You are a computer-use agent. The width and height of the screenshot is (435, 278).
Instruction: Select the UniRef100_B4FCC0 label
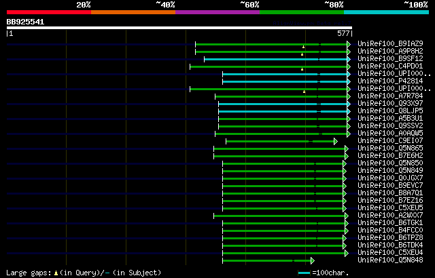pos(390,231)
